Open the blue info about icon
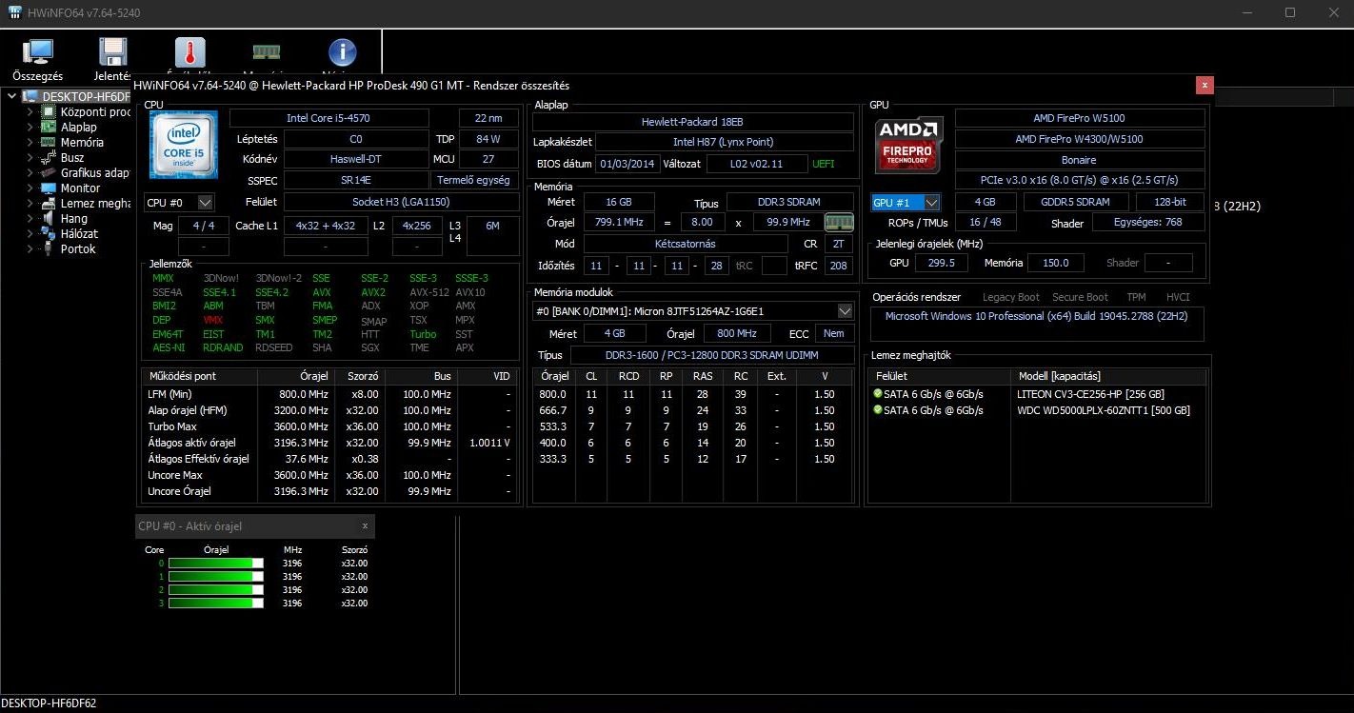Viewport: 1354px width, 713px height. point(342,52)
